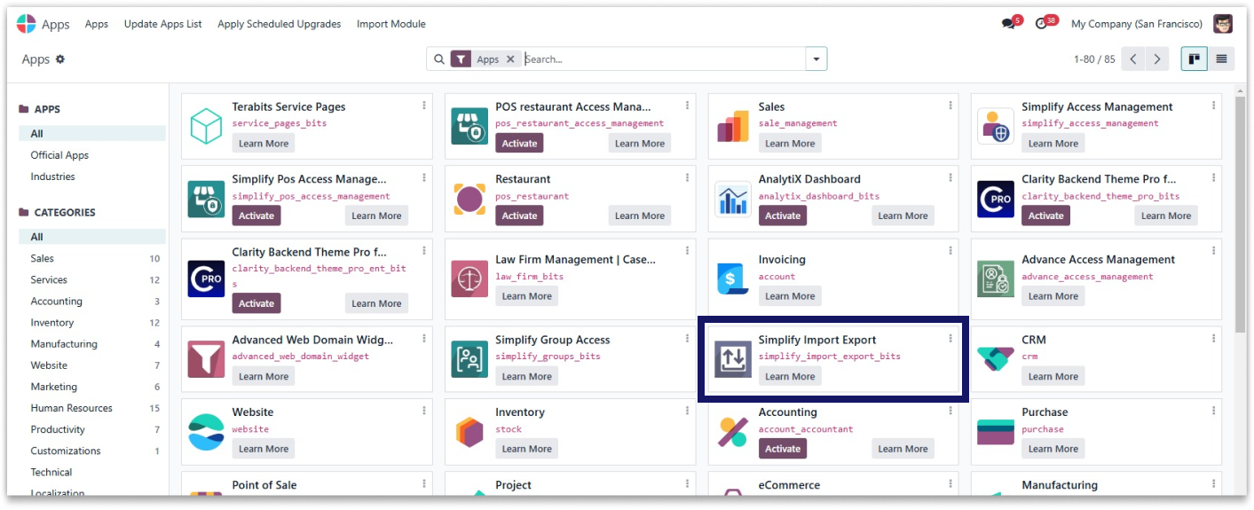Click Update Apps List menu
Viewport: 1254px width, 510px height.
[163, 24]
